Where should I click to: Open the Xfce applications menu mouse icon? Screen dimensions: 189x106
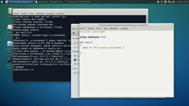pos(2,2)
